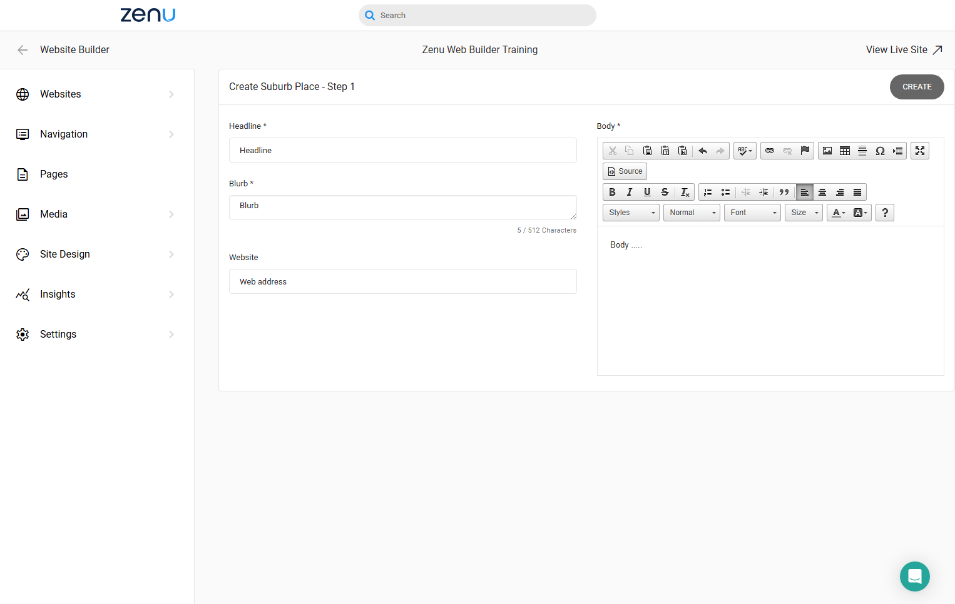
Task: Open Site Design in the sidebar
Action: point(96,254)
